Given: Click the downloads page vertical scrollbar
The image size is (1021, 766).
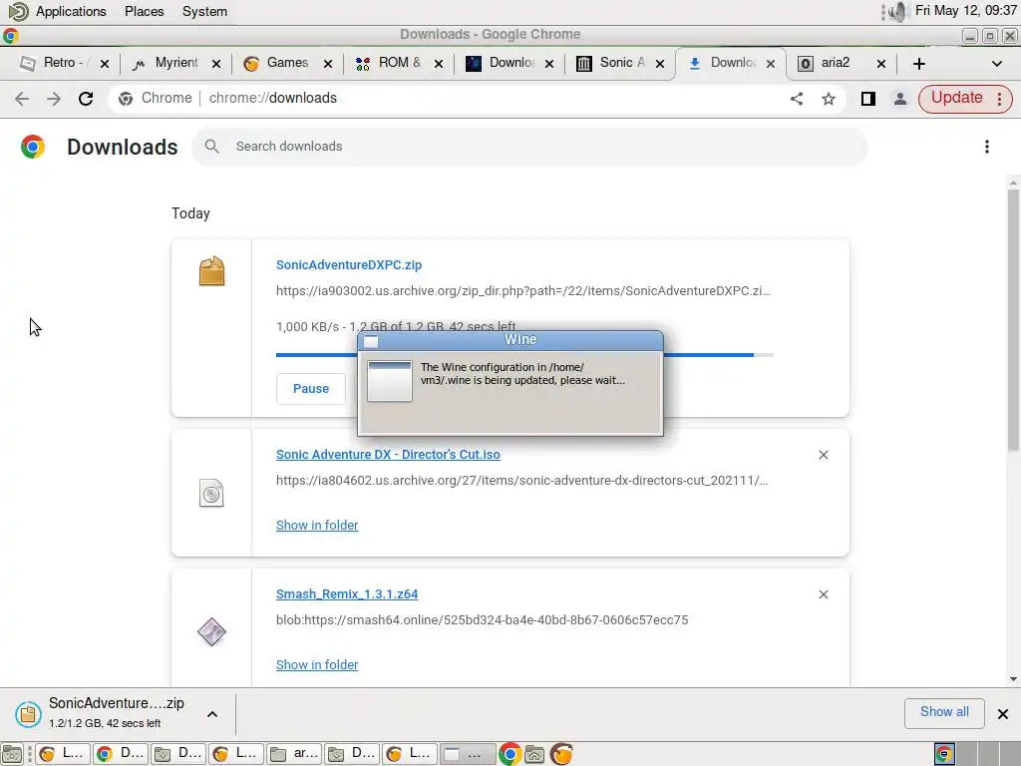Looking at the screenshot, I should (x=1013, y=319).
